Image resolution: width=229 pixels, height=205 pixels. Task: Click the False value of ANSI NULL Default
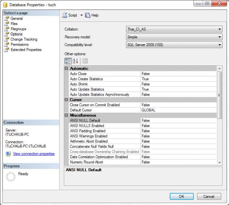click(x=146, y=121)
